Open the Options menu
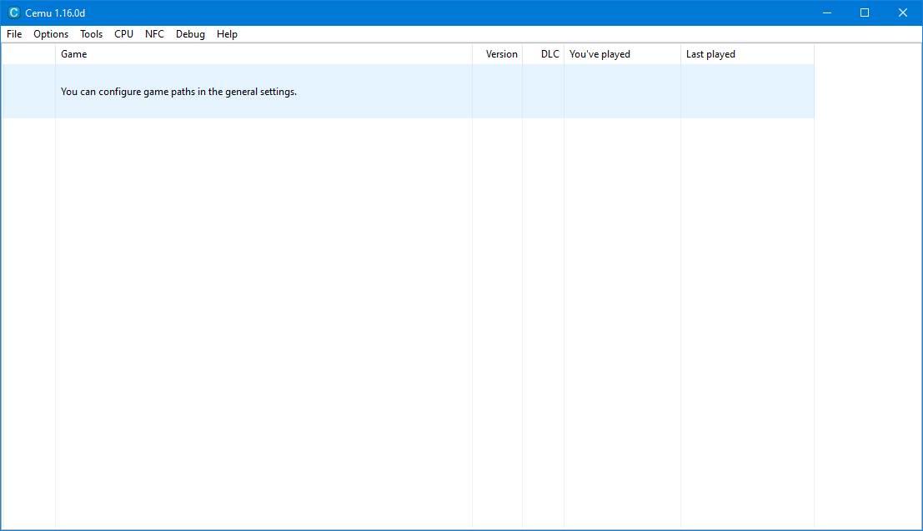This screenshot has width=923, height=531. click(51, 34)
